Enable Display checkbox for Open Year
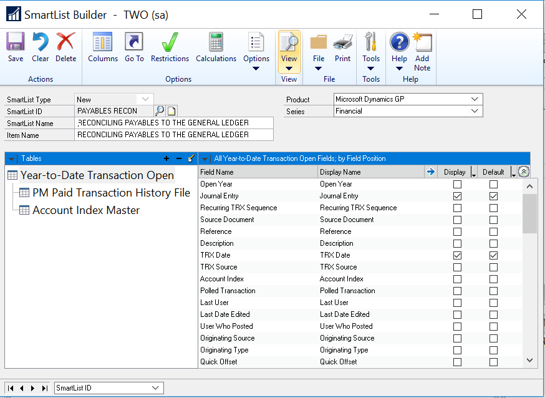 coord(458,185)
